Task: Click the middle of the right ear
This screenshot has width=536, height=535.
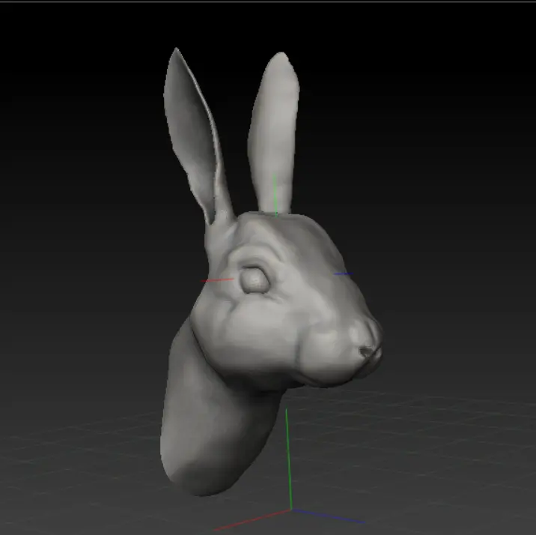Action: click(x=273, y=133)
